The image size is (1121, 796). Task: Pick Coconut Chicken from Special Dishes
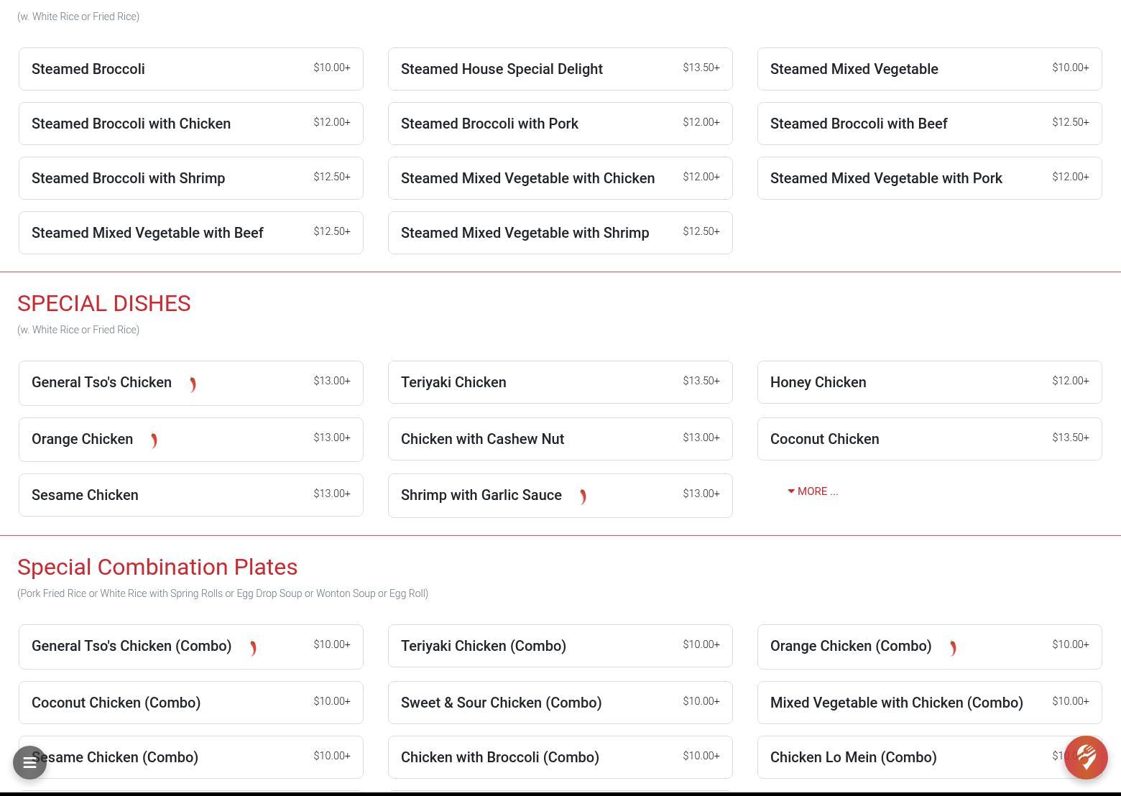(929, 439)
